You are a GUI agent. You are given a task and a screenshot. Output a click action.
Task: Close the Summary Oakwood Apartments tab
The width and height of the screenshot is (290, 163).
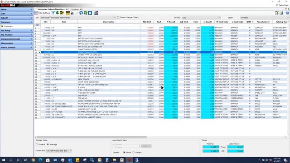(67, 9)
